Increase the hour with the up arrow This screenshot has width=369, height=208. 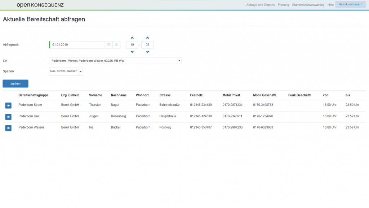click(132, 38)
